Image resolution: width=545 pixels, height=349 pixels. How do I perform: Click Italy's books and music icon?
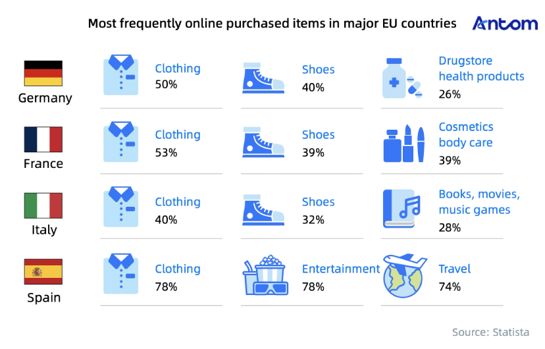click(402, 208)
